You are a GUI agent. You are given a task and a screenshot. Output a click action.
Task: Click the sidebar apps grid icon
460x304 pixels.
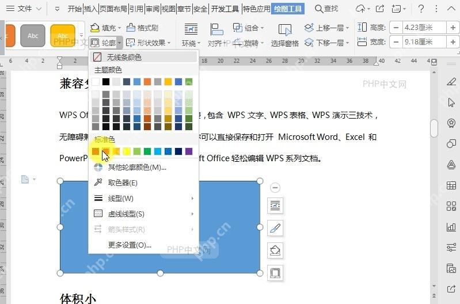point(451,206)
